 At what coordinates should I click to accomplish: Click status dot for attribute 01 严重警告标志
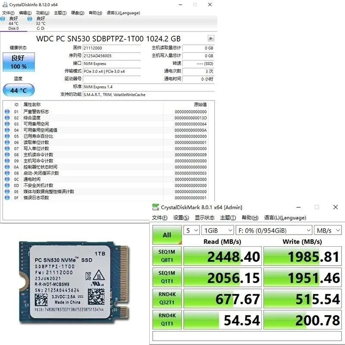(7, 112)
